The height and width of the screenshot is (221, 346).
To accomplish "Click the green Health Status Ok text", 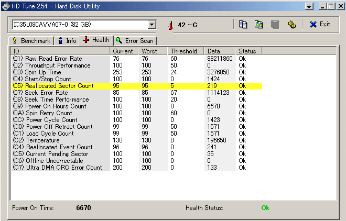I will [x=265, y=208].
